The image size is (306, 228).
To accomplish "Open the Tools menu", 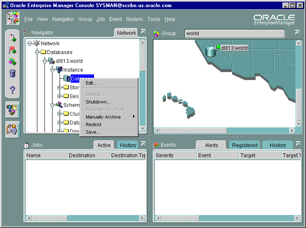I will (154, 19).
